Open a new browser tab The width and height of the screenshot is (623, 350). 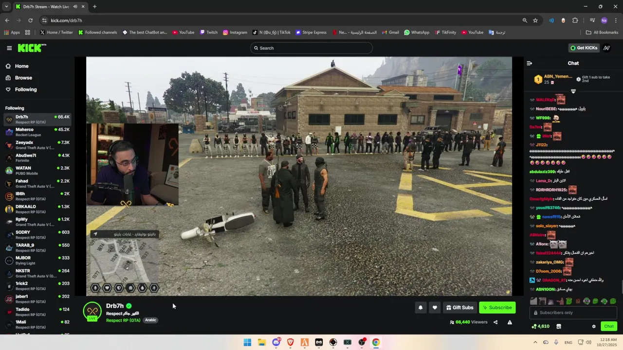(x=94, y=7)
